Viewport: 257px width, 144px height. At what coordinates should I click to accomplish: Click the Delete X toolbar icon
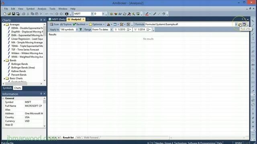pyautogui.click(x=41, y=14)
